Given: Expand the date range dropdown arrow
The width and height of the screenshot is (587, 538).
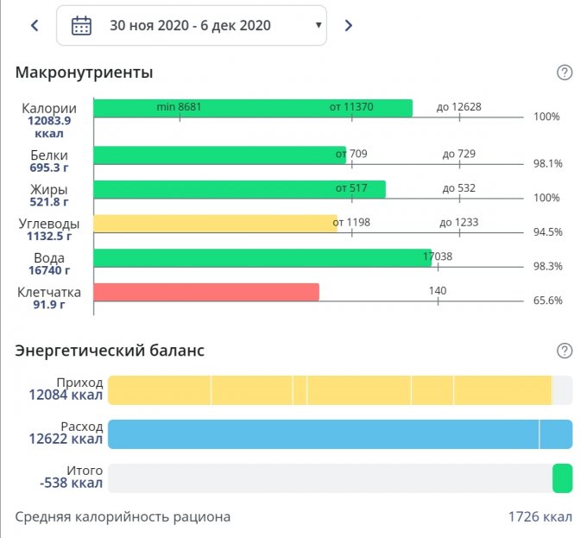Looking at the screenshot, I should pyautogui.click(x=319, y=25).
